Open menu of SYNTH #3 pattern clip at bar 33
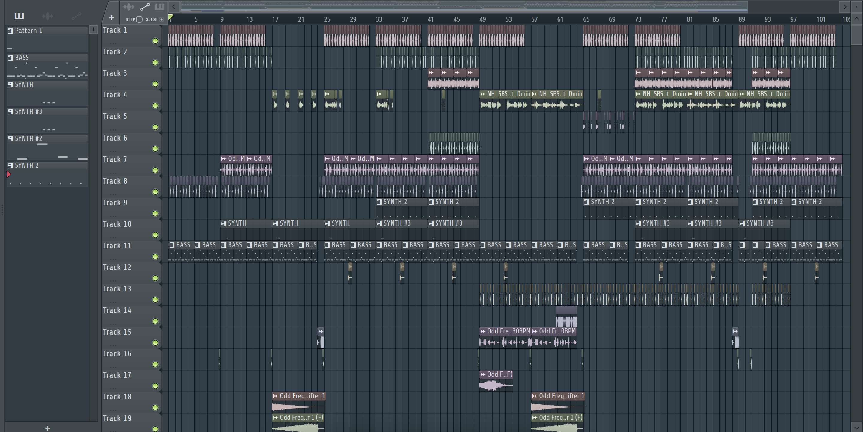Screen dimensions: 863x432 [x=379, y=223]
